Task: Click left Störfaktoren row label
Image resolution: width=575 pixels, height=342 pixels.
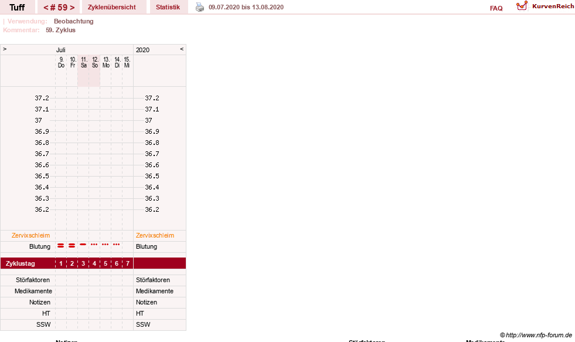Action: [x=33, y=280]
